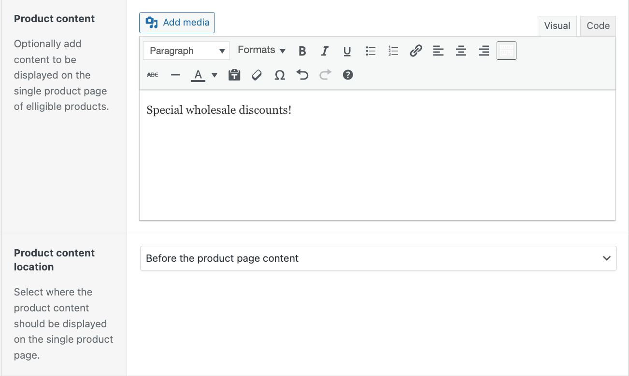Open Product content location dropdown
This screenshot has height=376, width=629.
(378, 258)
